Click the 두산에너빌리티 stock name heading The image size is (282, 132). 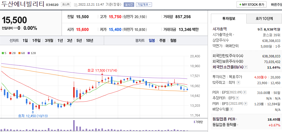23,4
